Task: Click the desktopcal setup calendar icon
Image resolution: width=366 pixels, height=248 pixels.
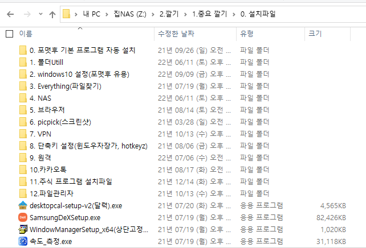Action: pyautogui.click(x=23, y=205)
